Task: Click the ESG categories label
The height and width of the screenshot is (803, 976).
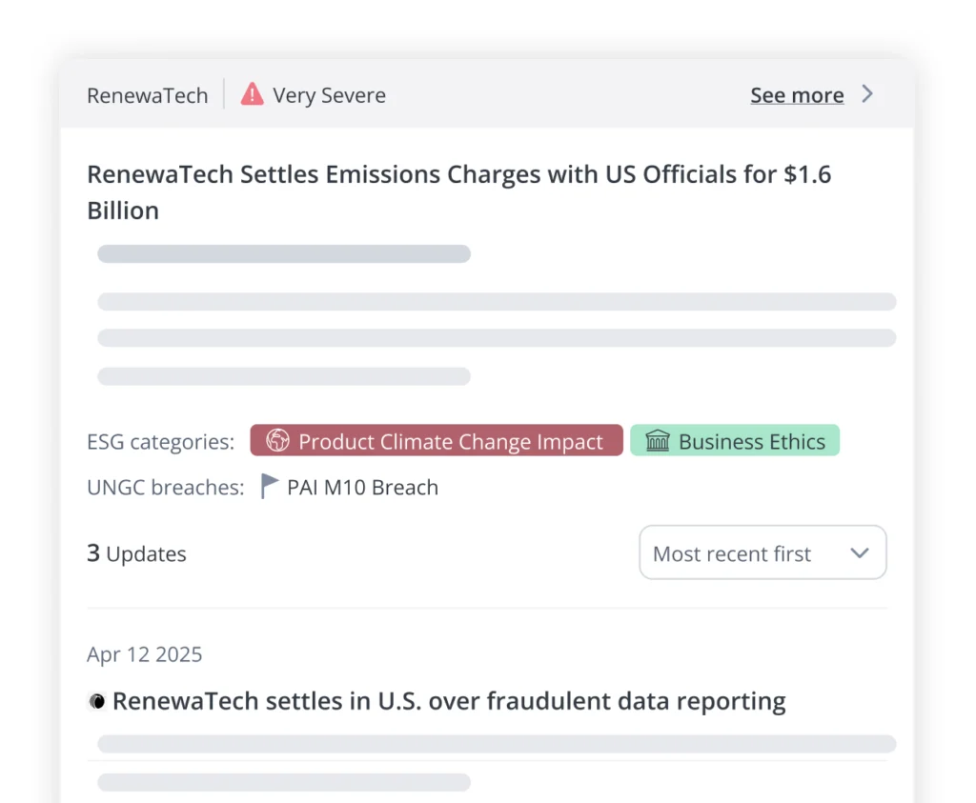Action: 160,442
